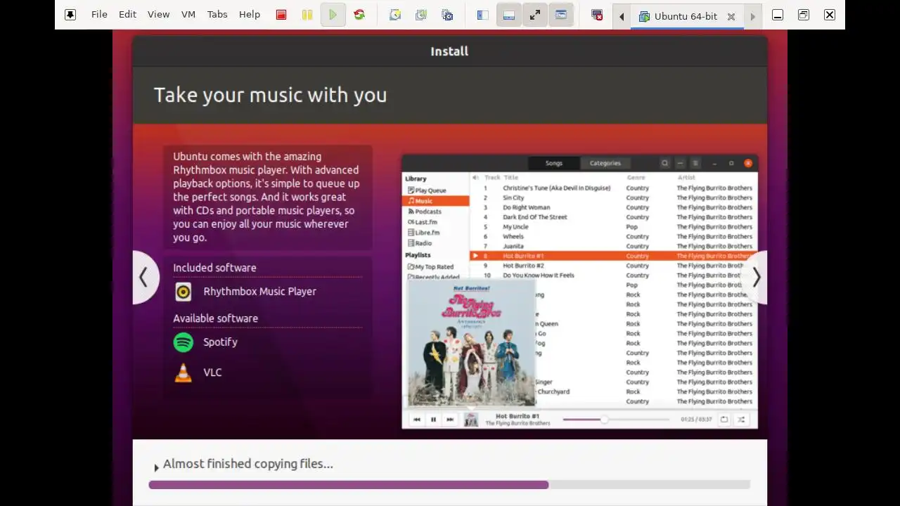Image resolution: width=900 pixels, height=506 pixels.
Task: Expand the copying files details triangle
Action: click(156, 467)
